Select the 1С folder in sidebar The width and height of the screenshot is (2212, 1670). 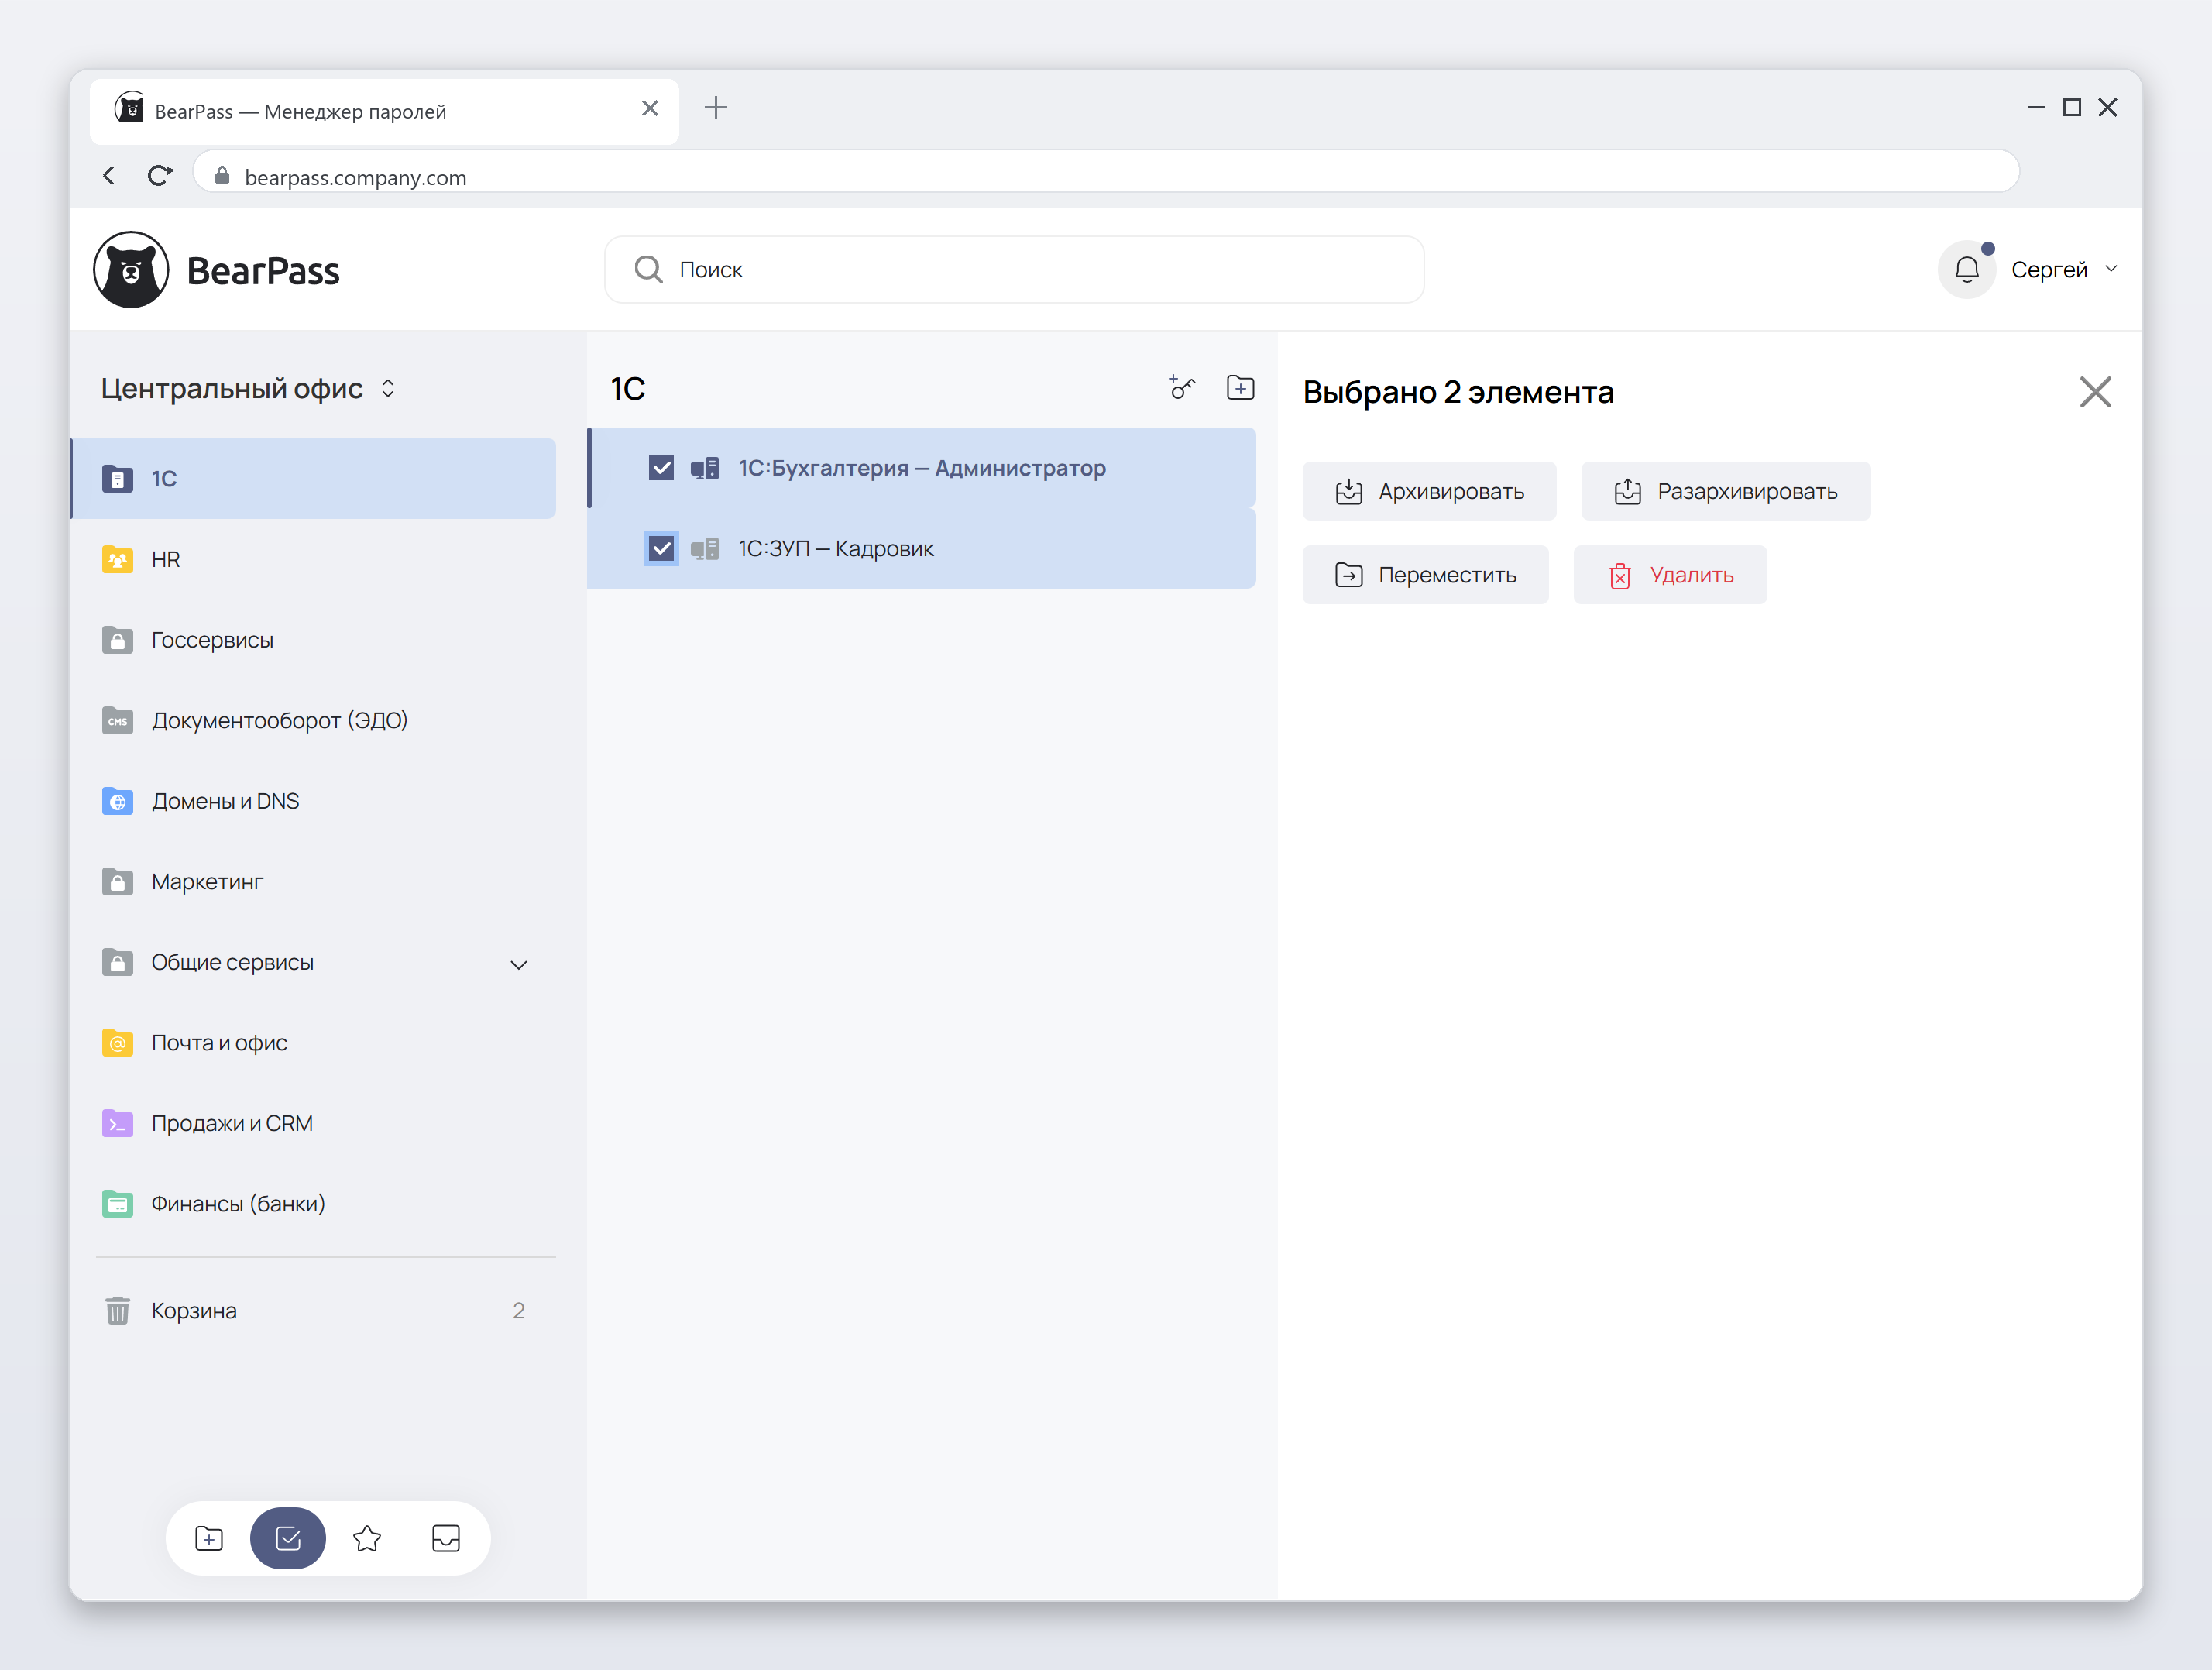[314, 478]
